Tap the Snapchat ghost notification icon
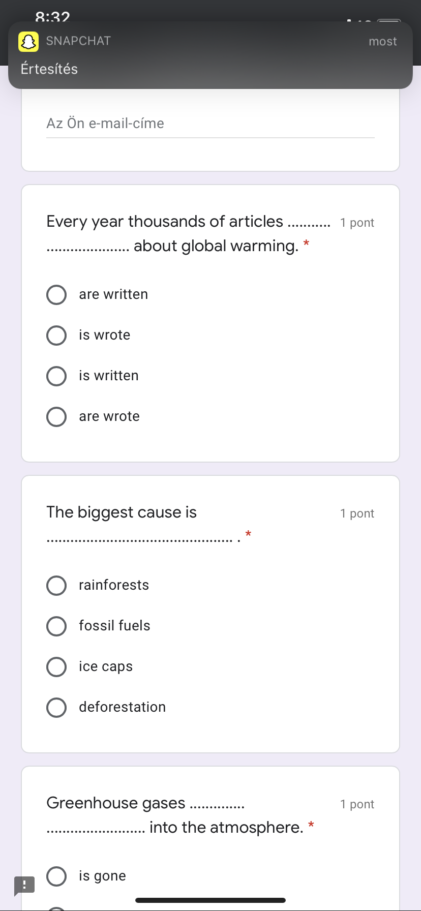The image size is (421, 911). point(28,42)
